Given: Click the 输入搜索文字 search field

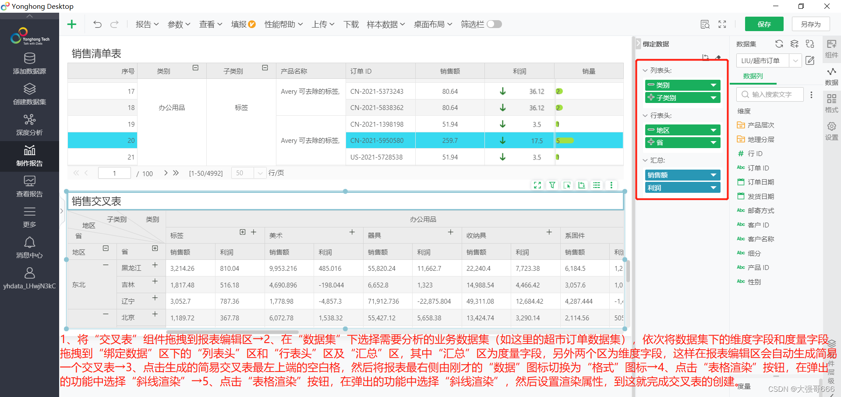Looking at the screenshot, I should coord(770,95).
